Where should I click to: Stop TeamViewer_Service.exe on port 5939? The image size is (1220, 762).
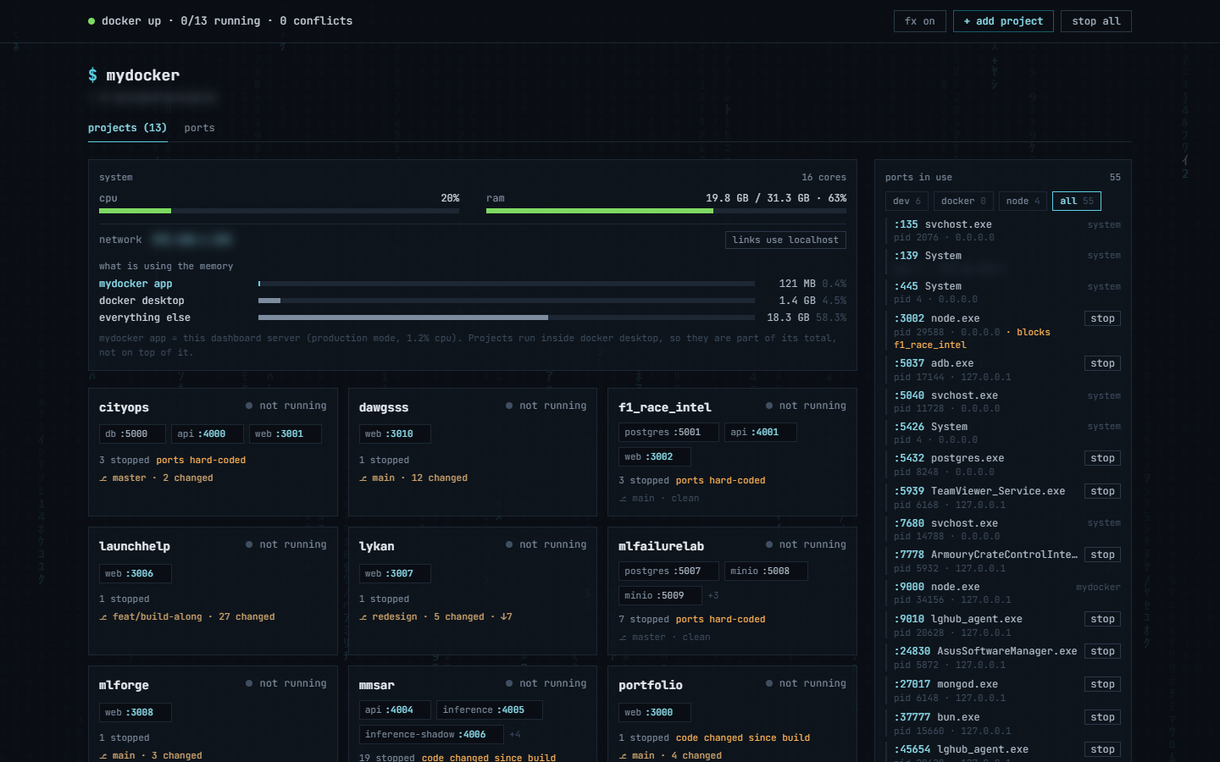[x=1102, y=491]
